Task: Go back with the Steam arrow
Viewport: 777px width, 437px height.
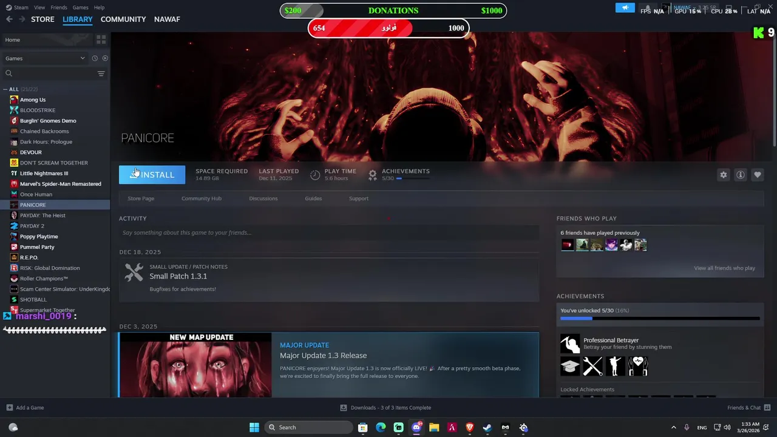Action: (9, 19)
